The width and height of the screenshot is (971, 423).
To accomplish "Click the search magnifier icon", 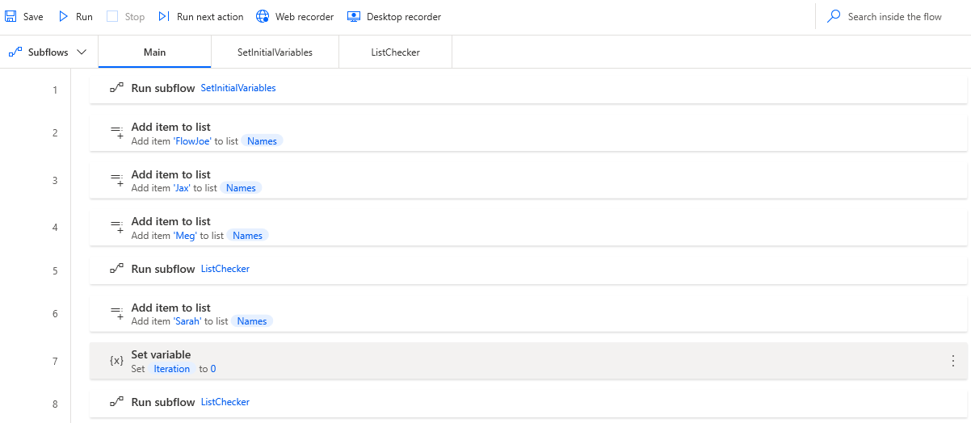I will coord(834,16).
